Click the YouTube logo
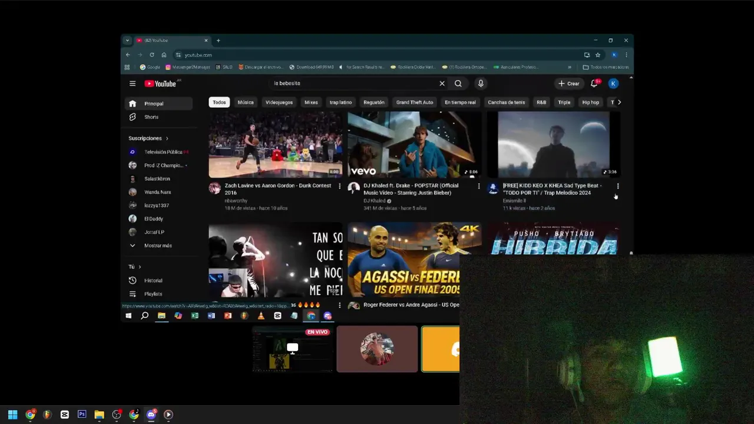This screenshot has height=424, width=754. click(160, 84)
